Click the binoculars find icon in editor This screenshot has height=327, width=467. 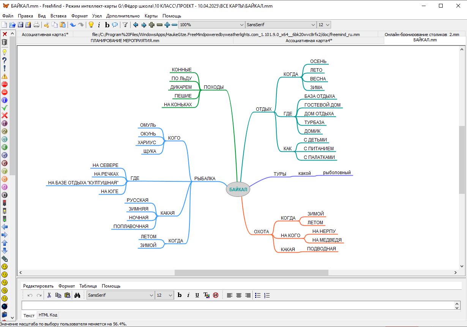(x=77, y=295)
